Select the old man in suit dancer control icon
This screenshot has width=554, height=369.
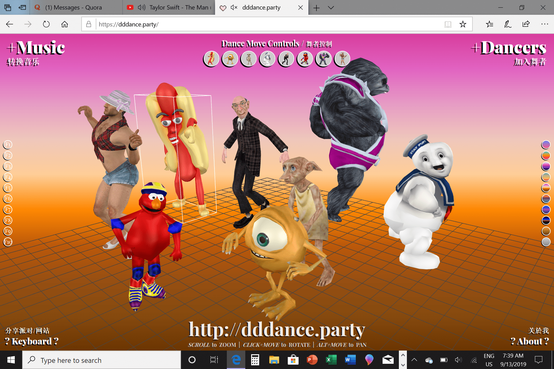286,58
